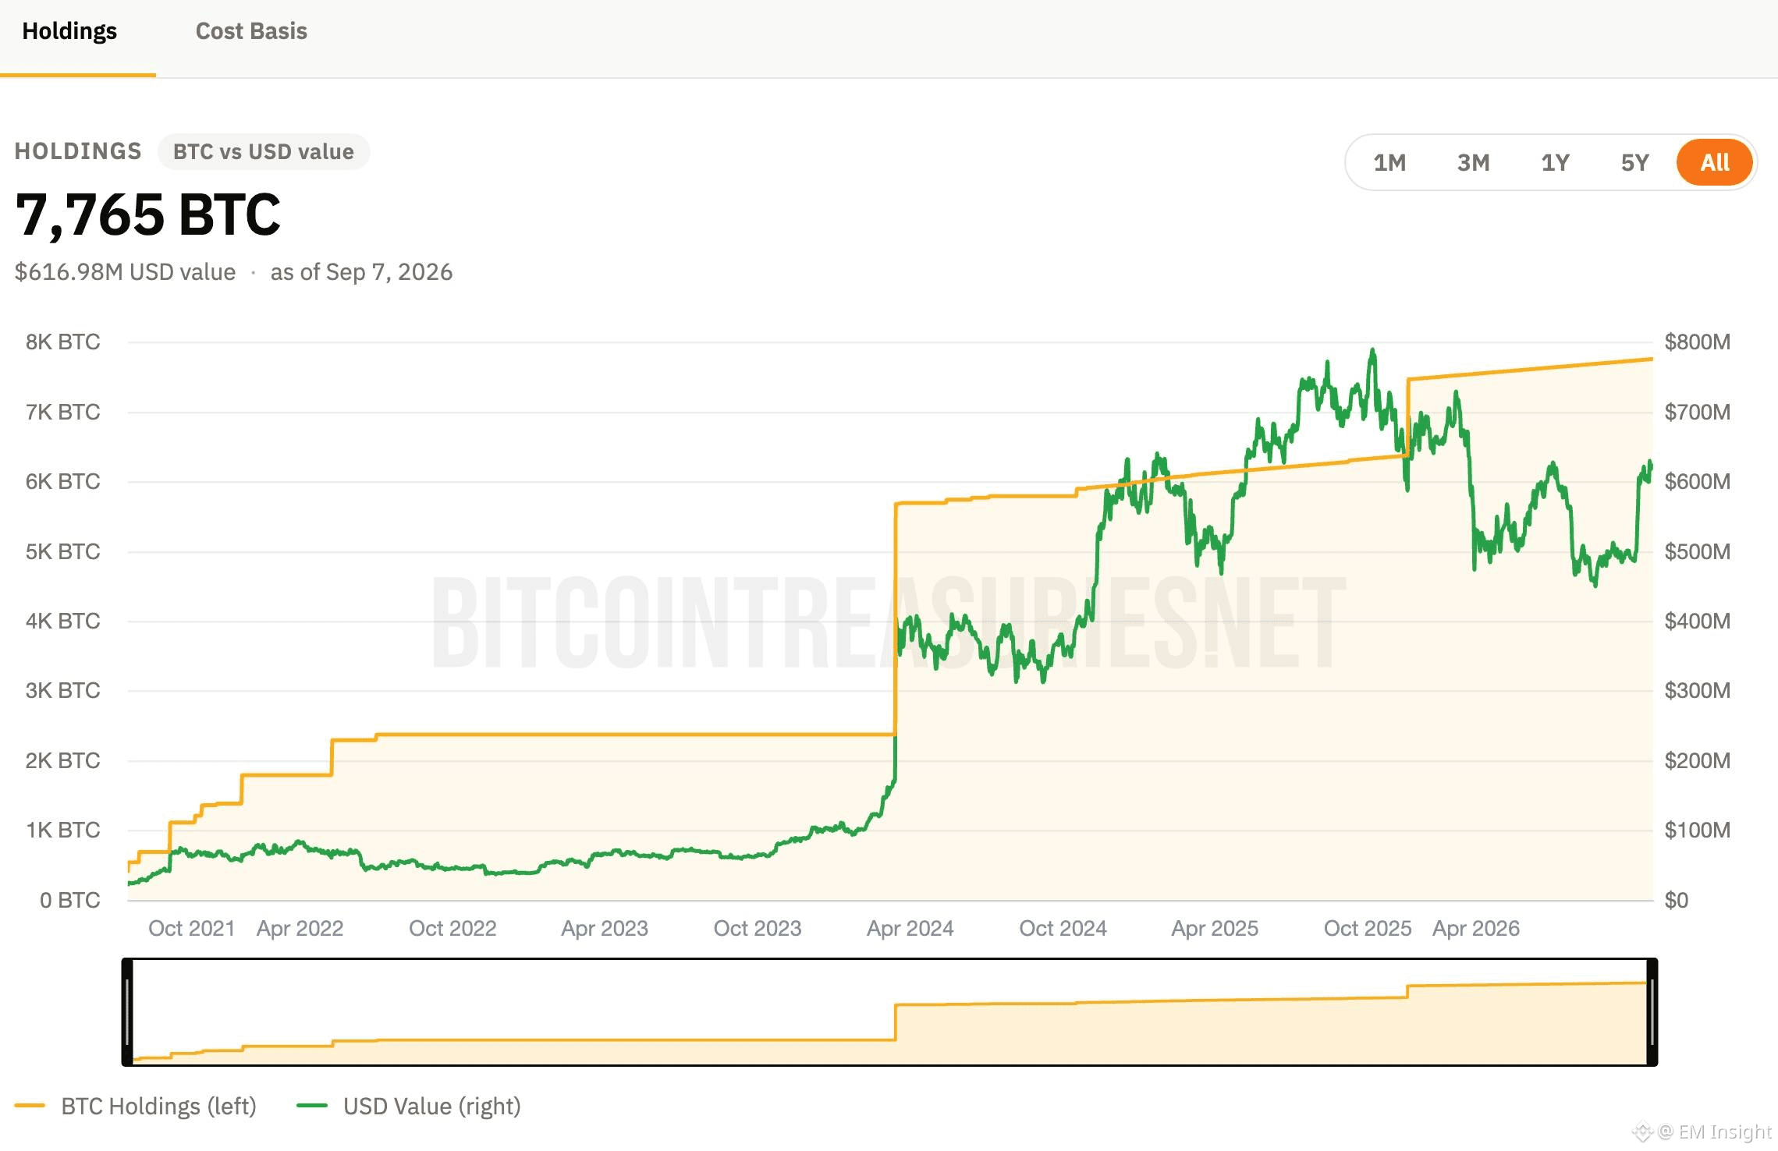Screen dimensions: 1778x1151
Task: Click the 7,765 BTC holdings figure
Action: [148, 214]
